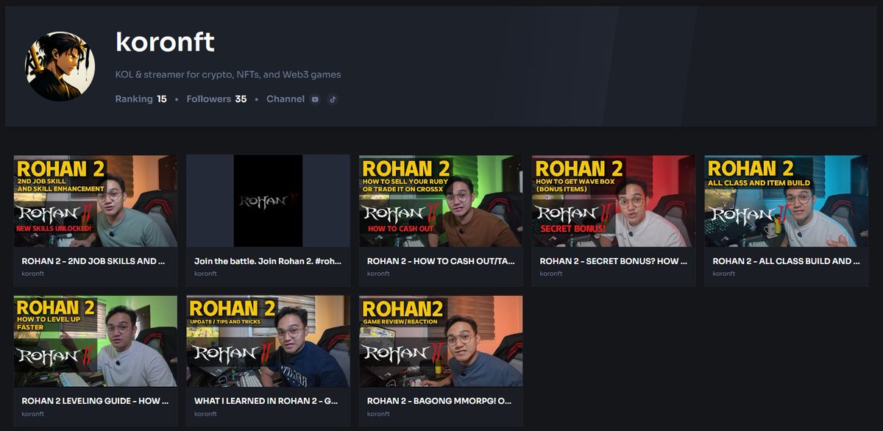
Task: Click title 'ROHAN 2 - SECRET BONUS? HOW ...'
Action: click(613, 261)
